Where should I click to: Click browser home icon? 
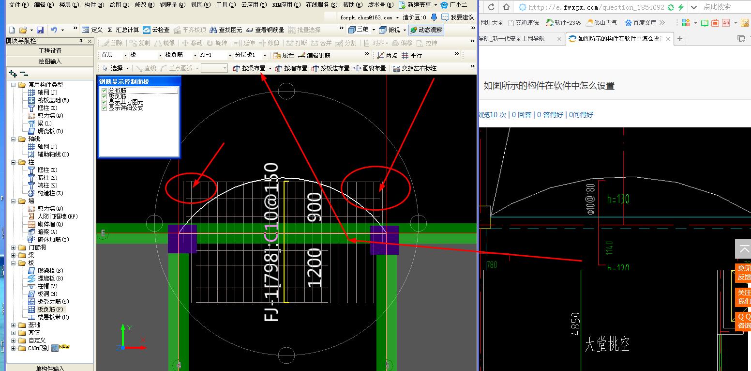coord(506,7)
